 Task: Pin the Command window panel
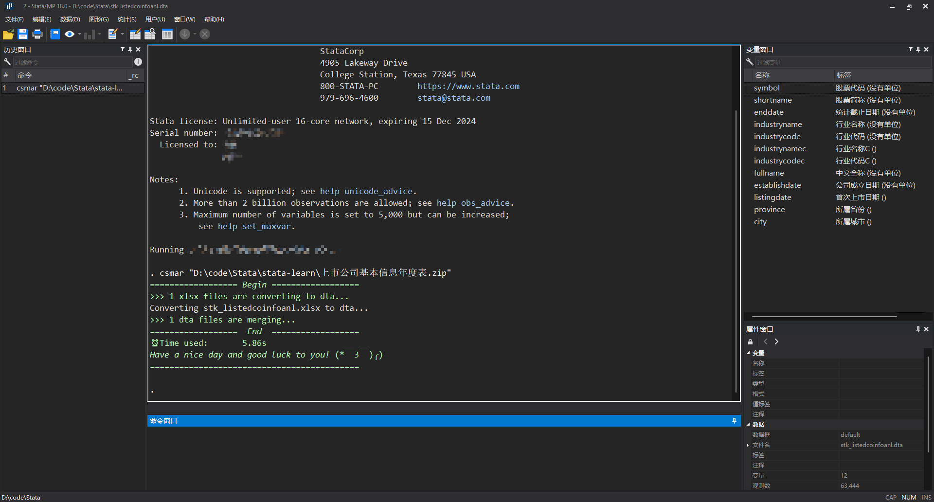pyautogui.click(x=734, y=421)
